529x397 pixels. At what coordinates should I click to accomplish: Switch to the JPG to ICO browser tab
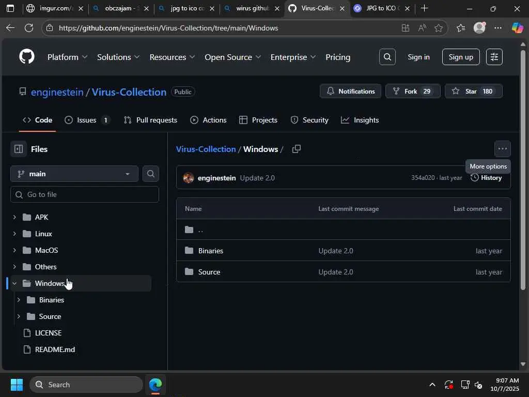click(381, 8)
